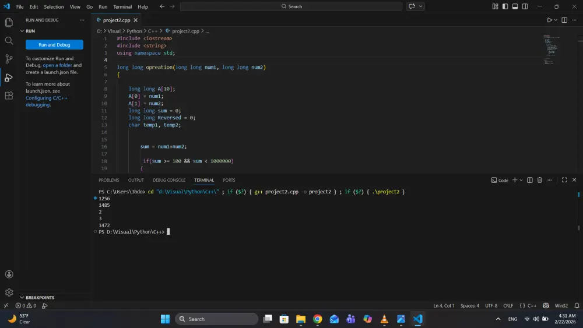
Task: Change encoding via UTF-8 status entry
Action: click(x=491, y=306)
